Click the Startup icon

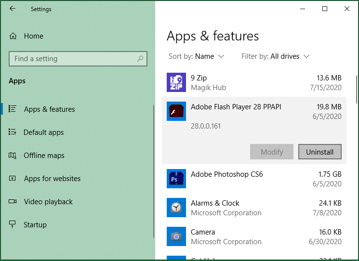[13, 224]
